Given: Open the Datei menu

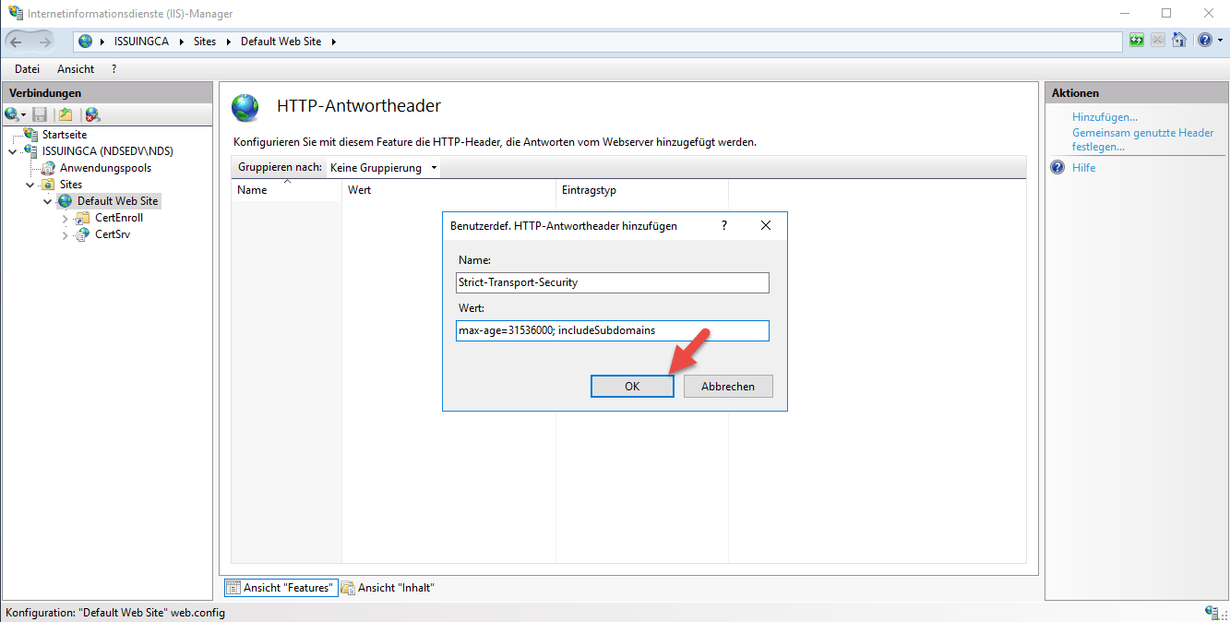Looking at the screenshot, I should pos(27,69).
